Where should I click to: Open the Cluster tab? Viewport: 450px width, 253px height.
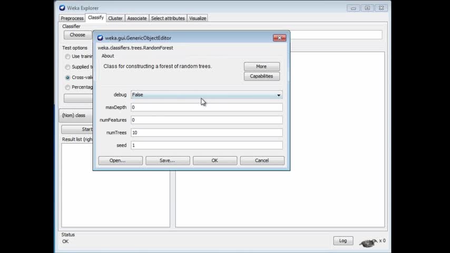(115, 18)
